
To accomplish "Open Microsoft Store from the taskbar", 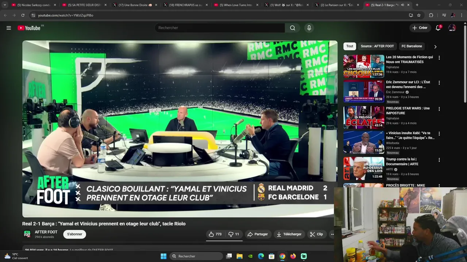I will (x=271, y=256).
